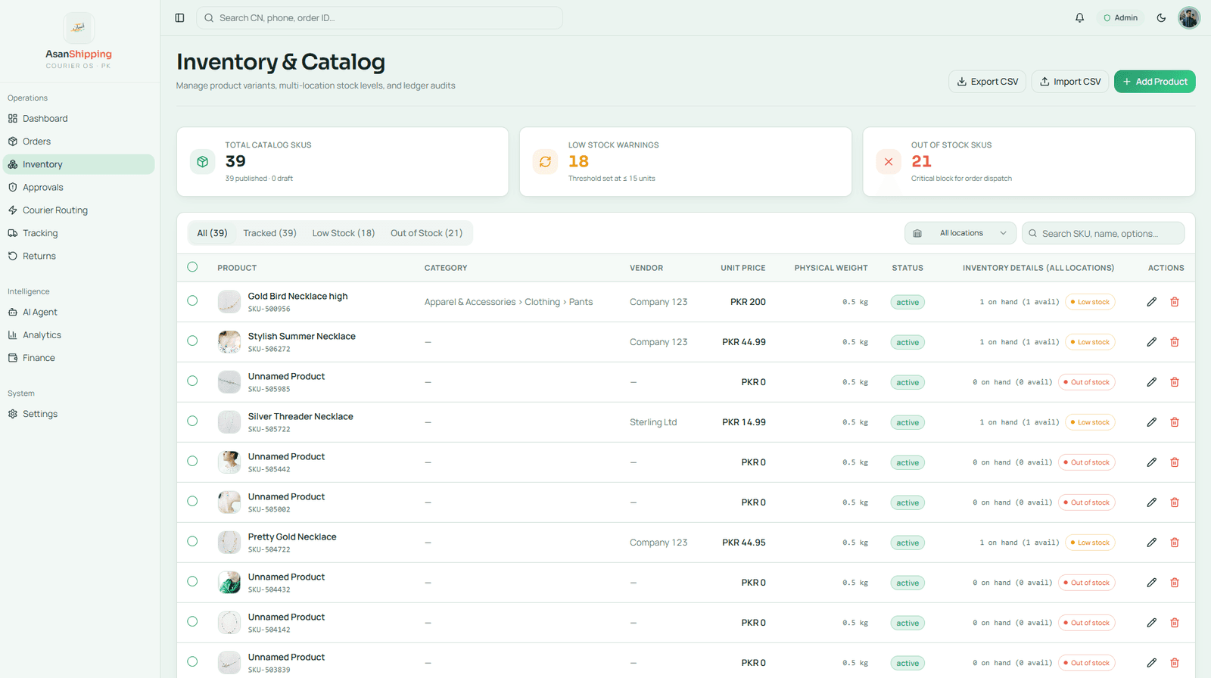This screenshot has width=1211, height=678.
Task: Add a new product
Action: [1155, 82]
